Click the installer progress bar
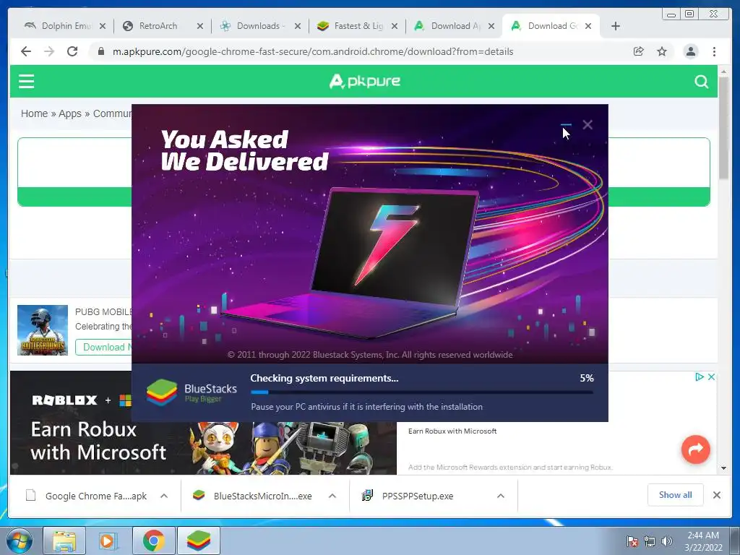 click(x=422, y=392)
